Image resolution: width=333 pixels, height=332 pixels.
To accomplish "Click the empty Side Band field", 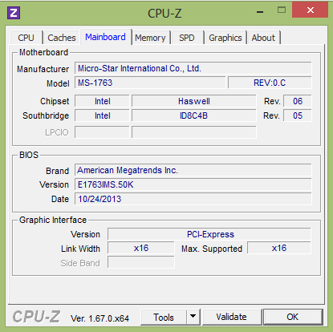I will tap(141, 262).
